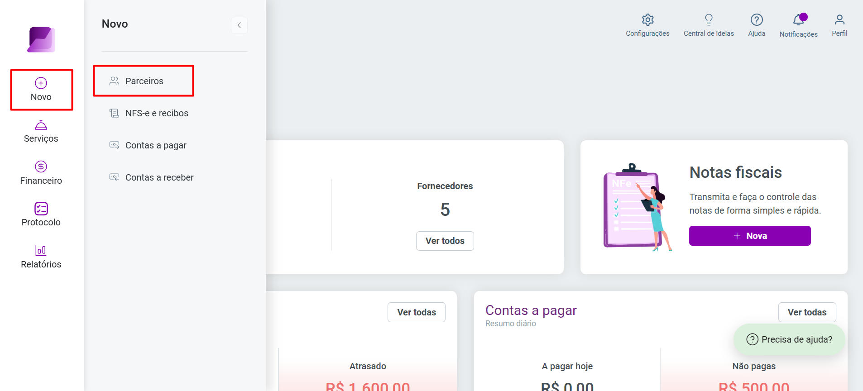Click the Contas a pagar heading
This screenshot has width=863, height=391.
point(531,310)
